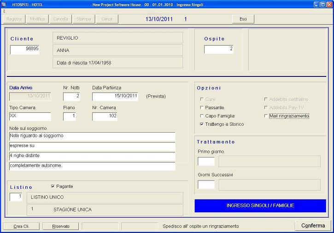Select the Ospite number field
The height and width of the screenshot is (233, 334).
[x=218, y=49]
